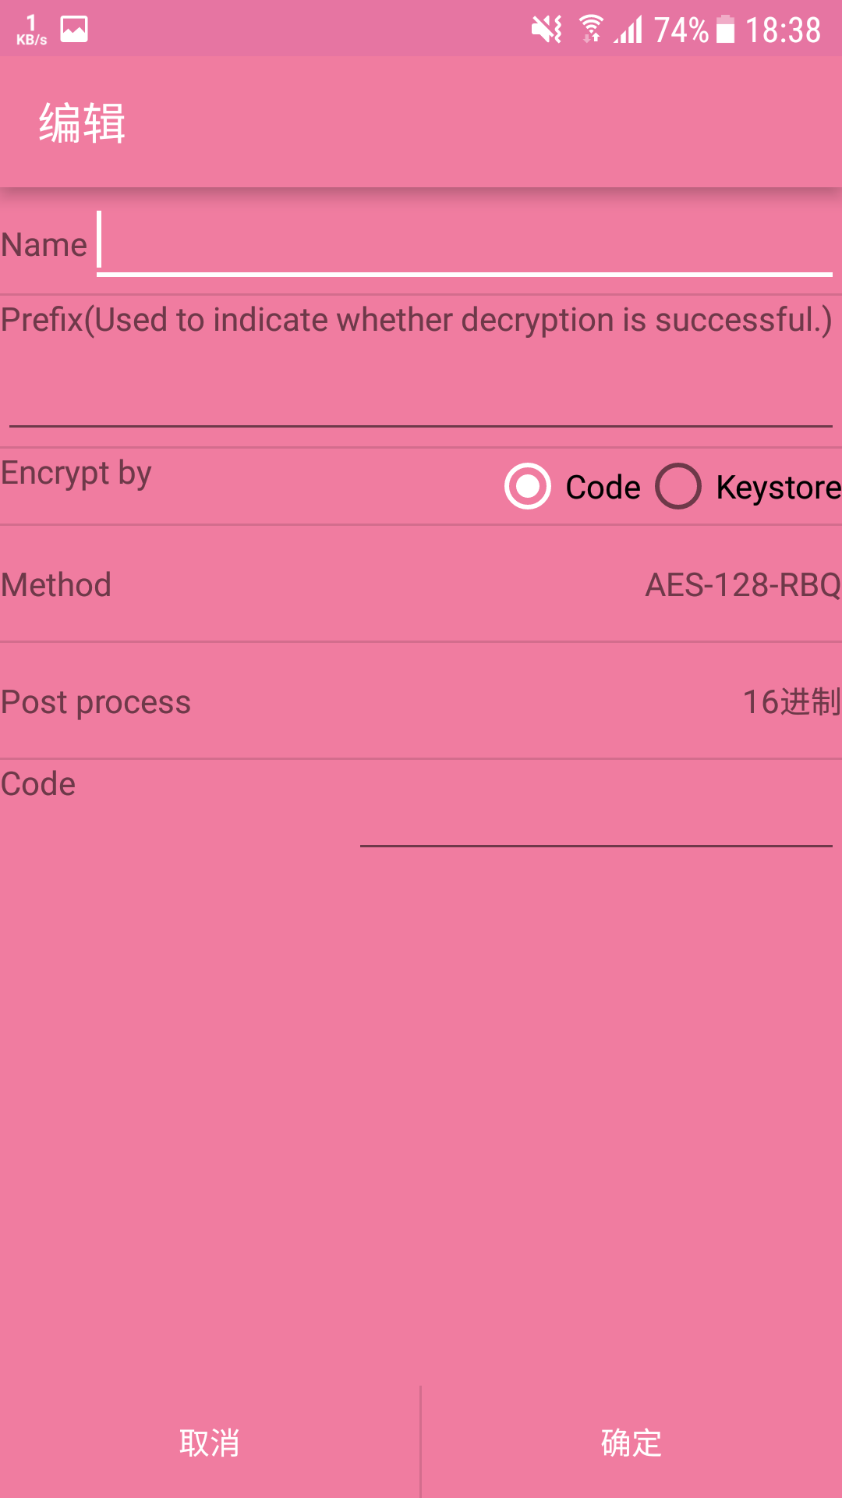Tap the 18:38 clock in status bar

tap(783, 30)
